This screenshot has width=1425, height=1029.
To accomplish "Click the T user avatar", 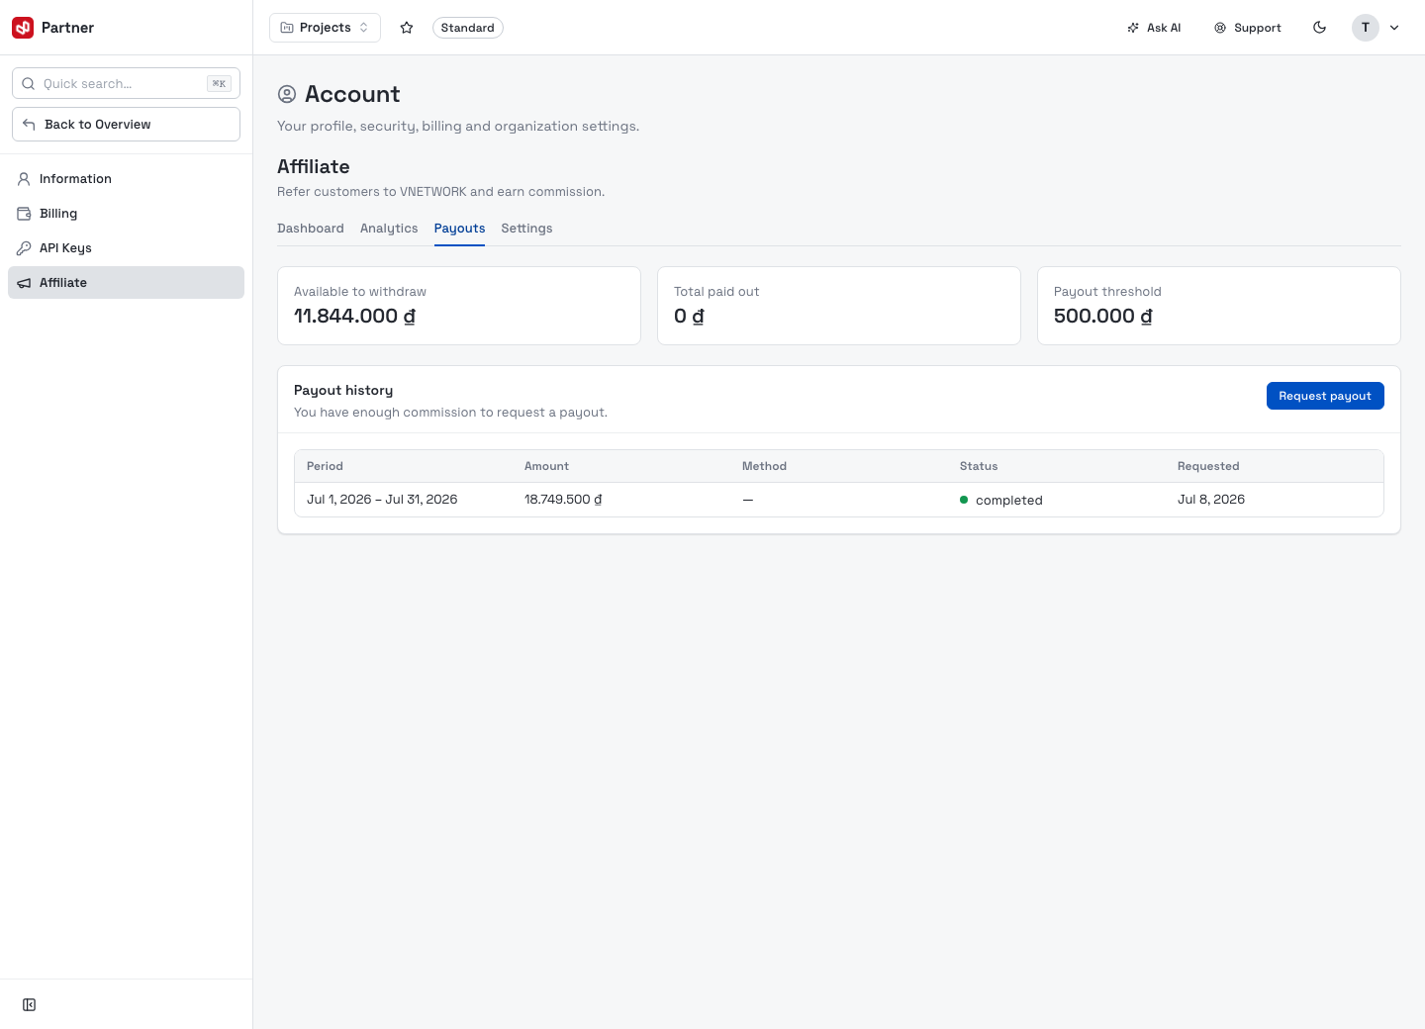I will tap(1366, 28).
